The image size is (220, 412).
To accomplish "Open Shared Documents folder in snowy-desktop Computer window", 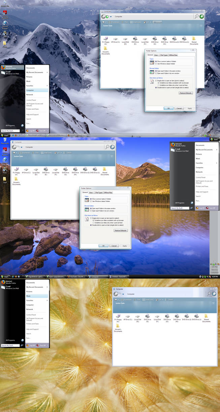I will [194, 41].
